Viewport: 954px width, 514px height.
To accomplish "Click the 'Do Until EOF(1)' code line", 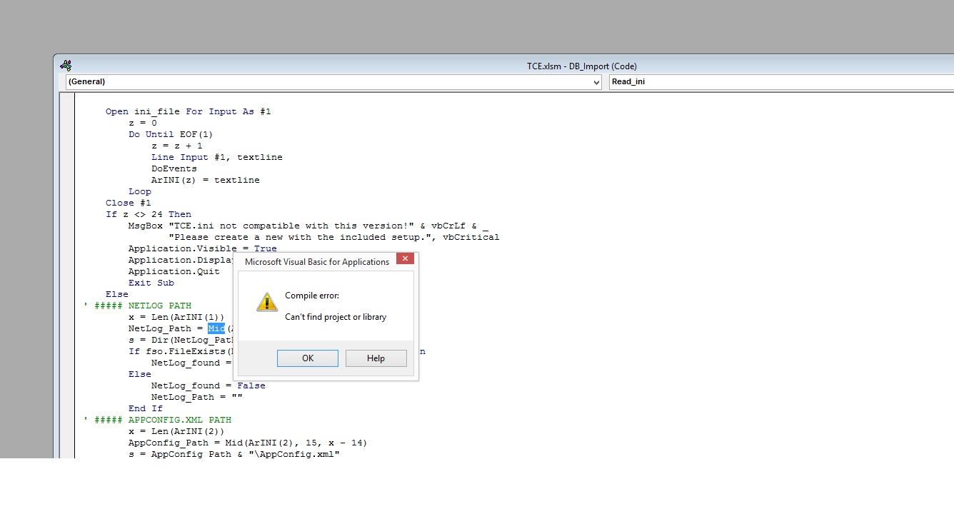I will click(171, 134).
